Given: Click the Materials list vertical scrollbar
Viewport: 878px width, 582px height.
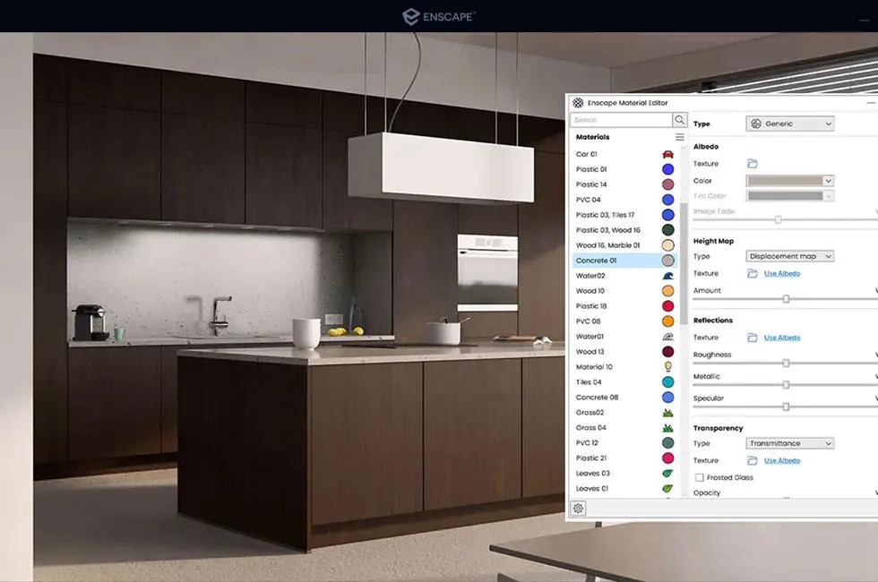Looking at the screenshot, I should pos(683,263).
